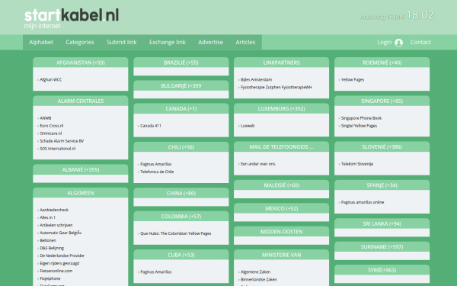Click the LINKPARTNERS category header
This screenshot has width=457, height=286.
(281, 63)
